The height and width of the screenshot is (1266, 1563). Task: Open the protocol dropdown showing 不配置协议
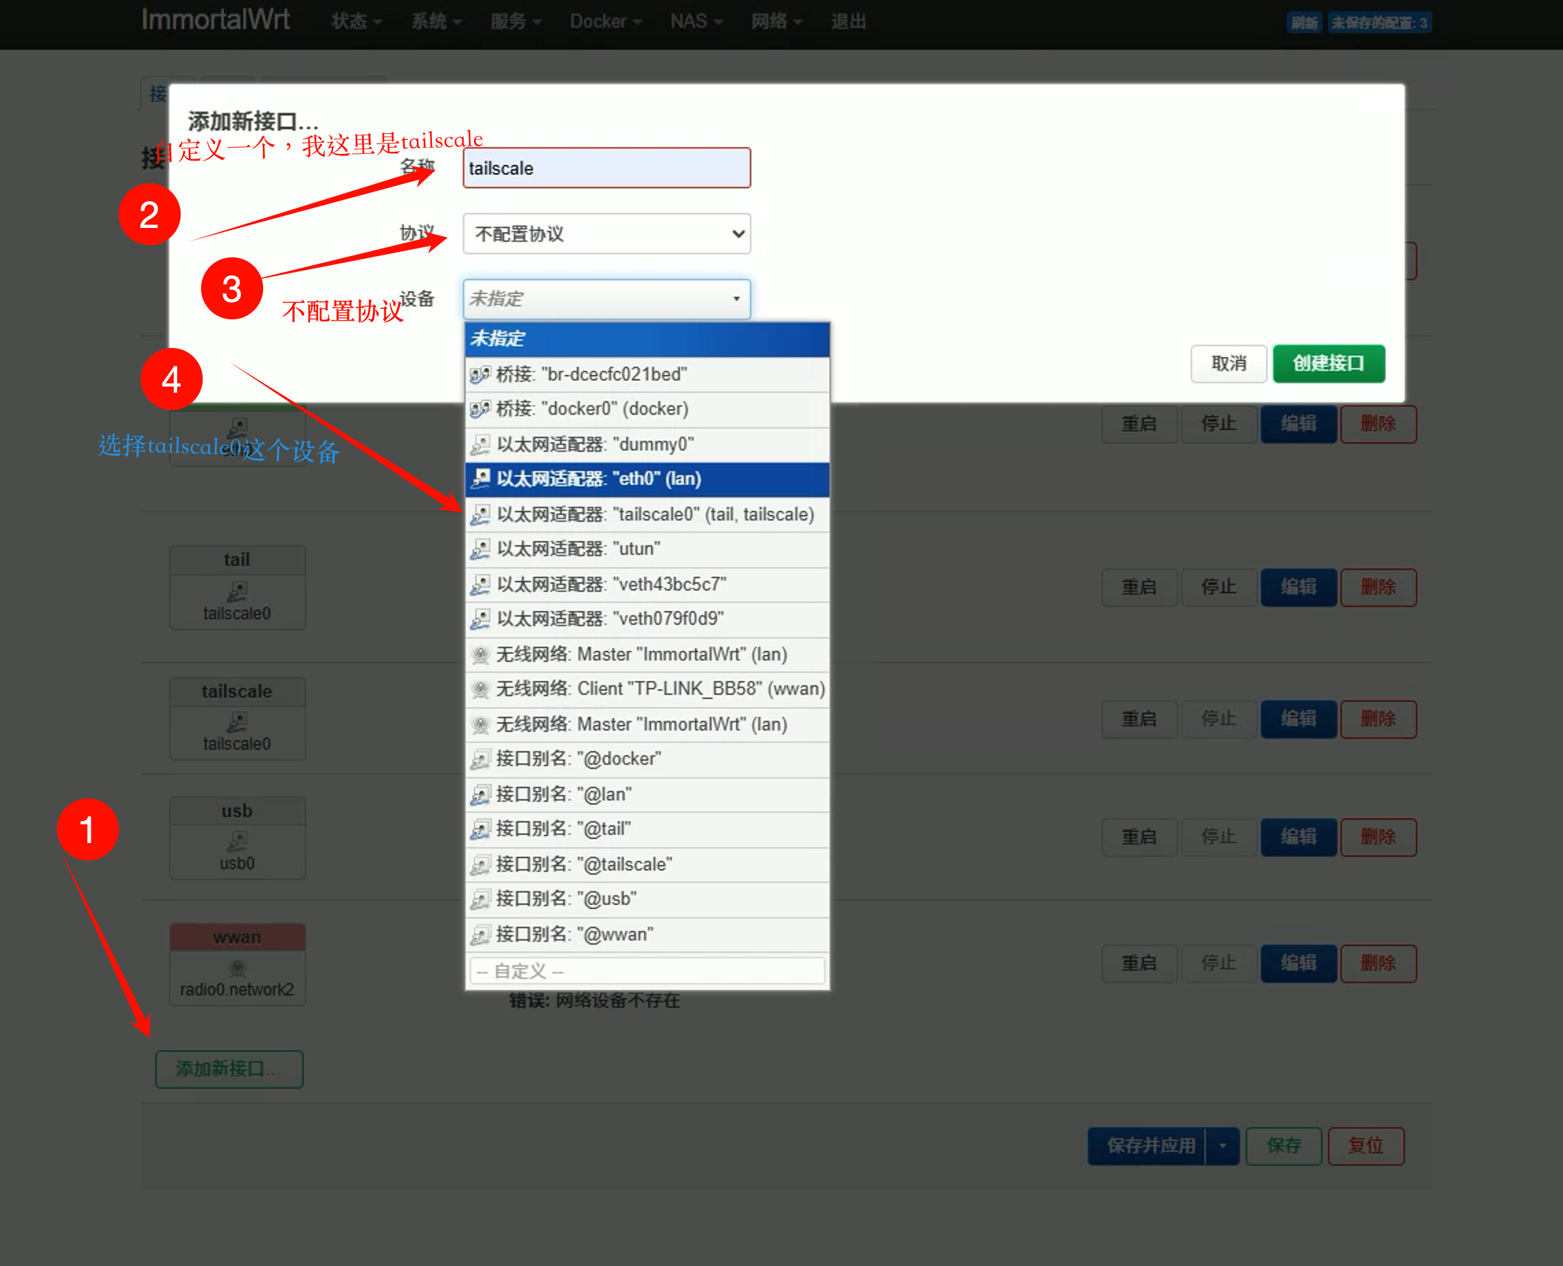click(x=606, y=234)
